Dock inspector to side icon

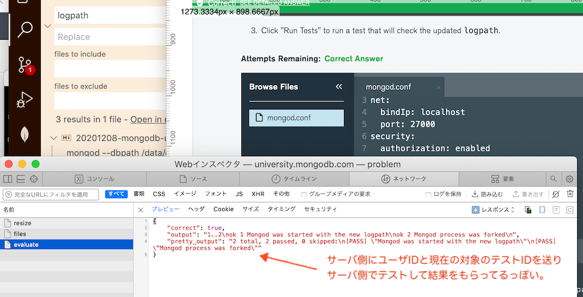[8, 179]
